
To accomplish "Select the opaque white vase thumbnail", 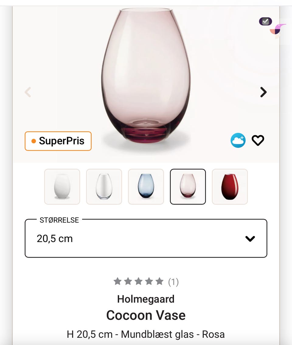I will 62,186.
